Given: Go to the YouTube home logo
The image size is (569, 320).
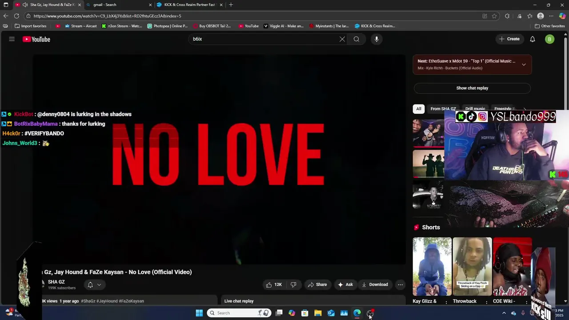Looking at the screenshot, I should (36, 39).
